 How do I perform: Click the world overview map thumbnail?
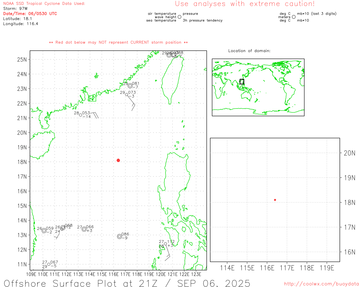(258, 87)
